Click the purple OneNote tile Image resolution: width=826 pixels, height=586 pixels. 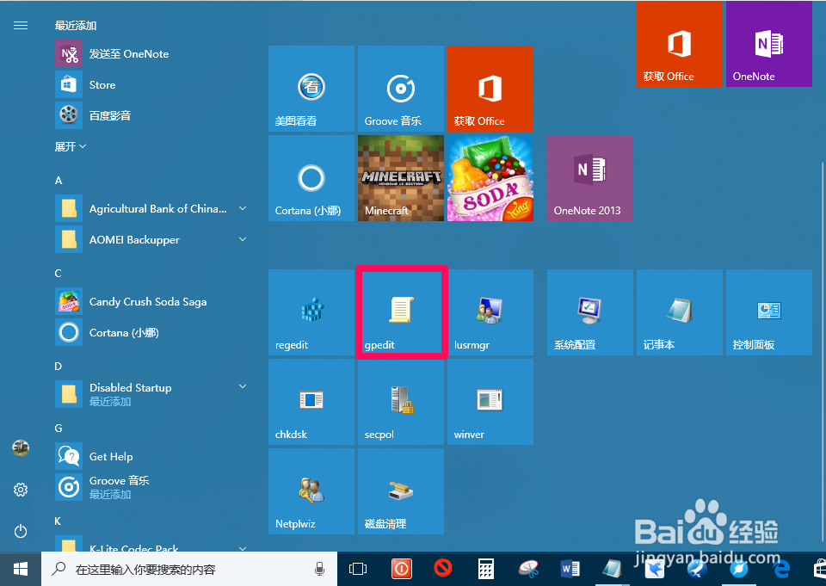(769, 44)
